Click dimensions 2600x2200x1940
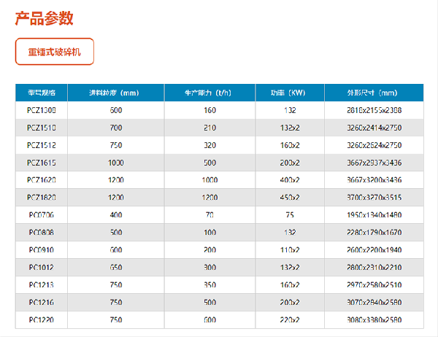The image size is (438, 337). [x=374, y=250]
